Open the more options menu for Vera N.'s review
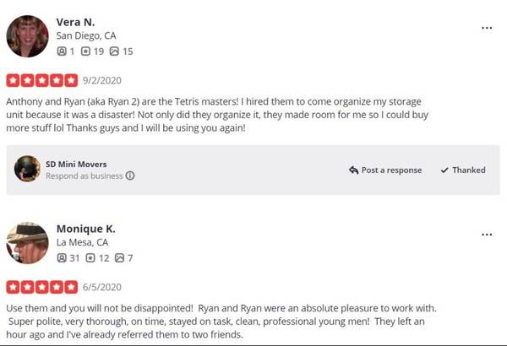The height and width of the screenshot is (346, 507). click(x=487, y=28)
